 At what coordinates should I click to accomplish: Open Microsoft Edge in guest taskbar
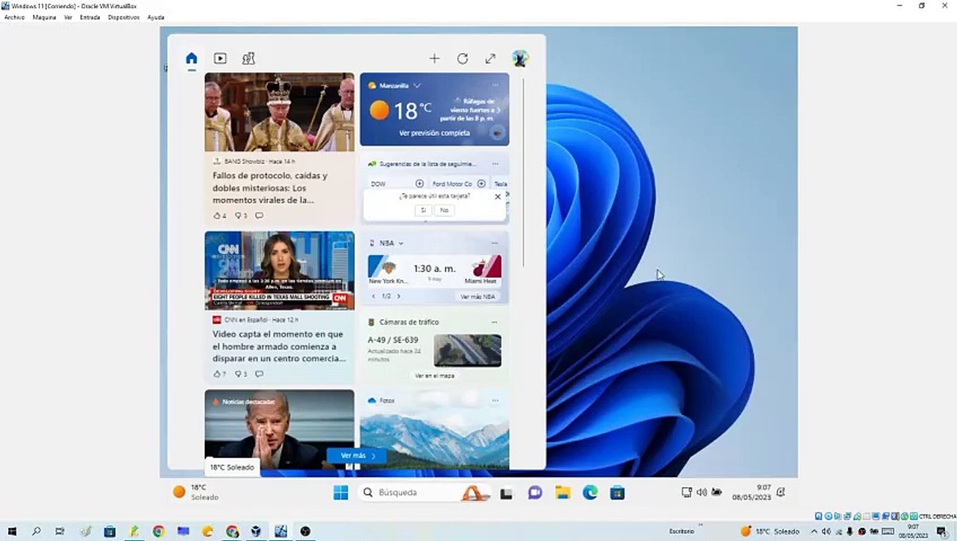pyautogui.click(x=590, y=493)
